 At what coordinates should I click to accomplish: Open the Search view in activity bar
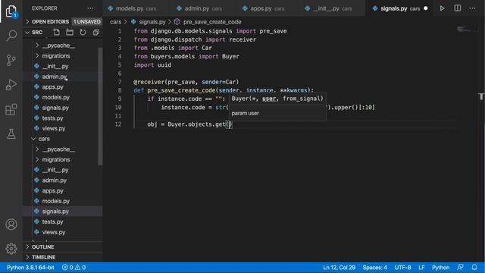(11, 36)
